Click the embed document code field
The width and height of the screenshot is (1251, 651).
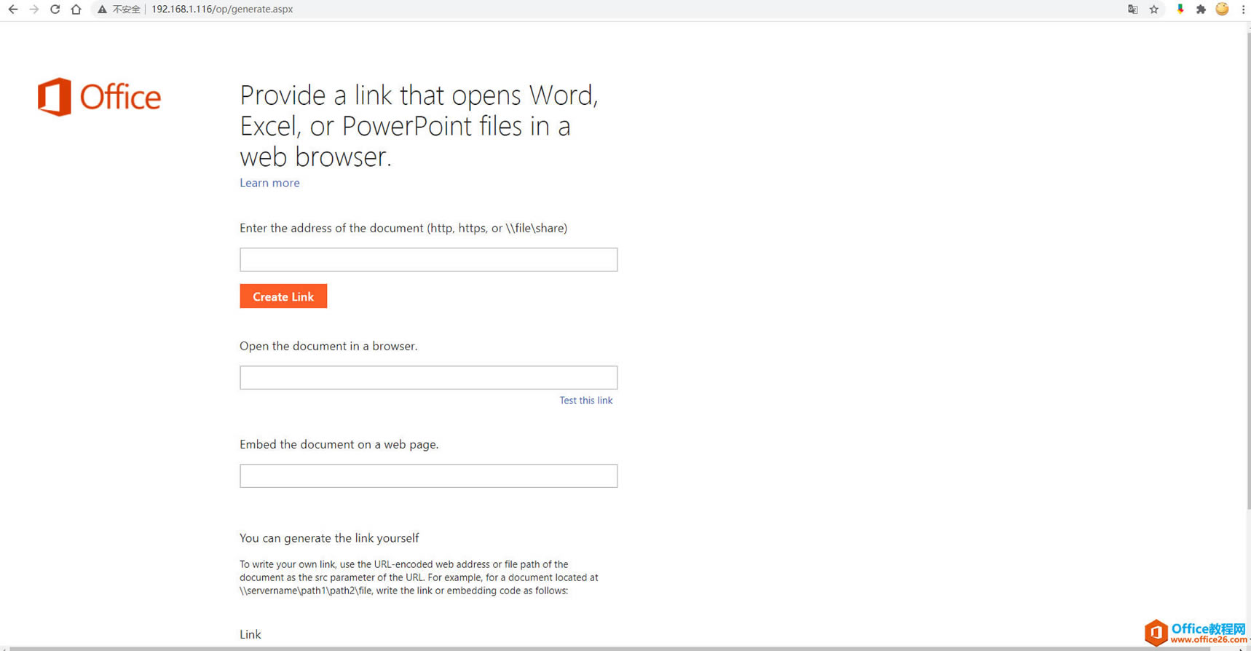(x=428, y=476)
